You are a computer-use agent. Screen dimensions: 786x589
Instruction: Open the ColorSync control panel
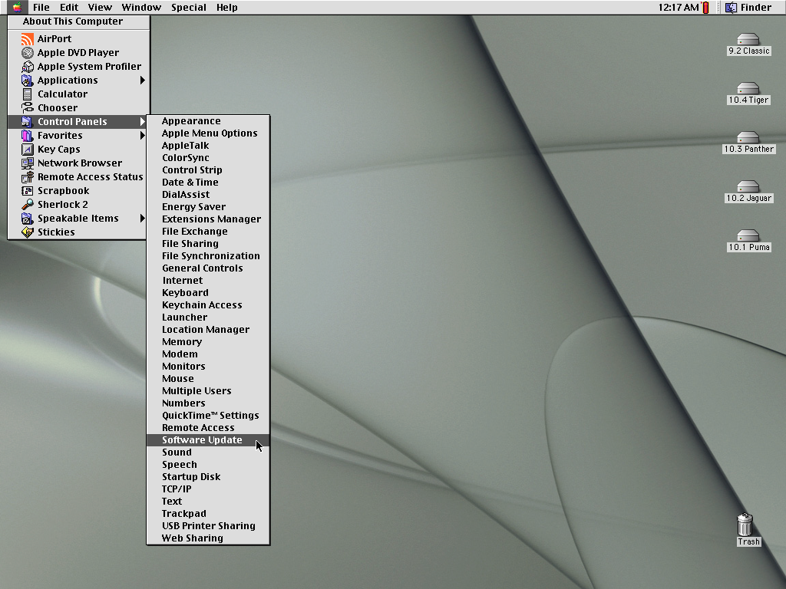pyautogui.click(x=208, y=158)
